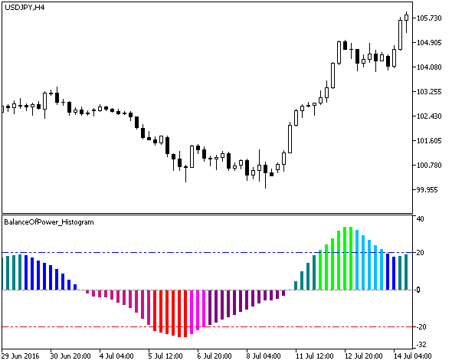This screenshot has width=452, height=364.
Task: Select the blue dashed +20 level line
Action: pos(207,253)
